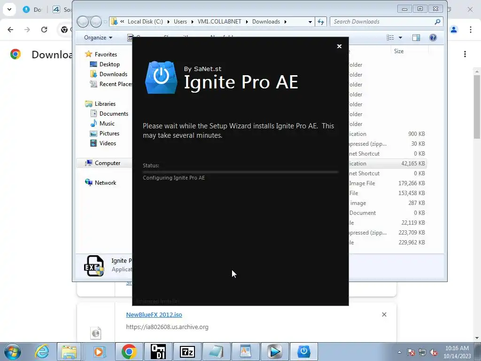Click Users in the address breadcrumb
The image size is (481, 361).
pyautogui.click(x=180, y=22)
